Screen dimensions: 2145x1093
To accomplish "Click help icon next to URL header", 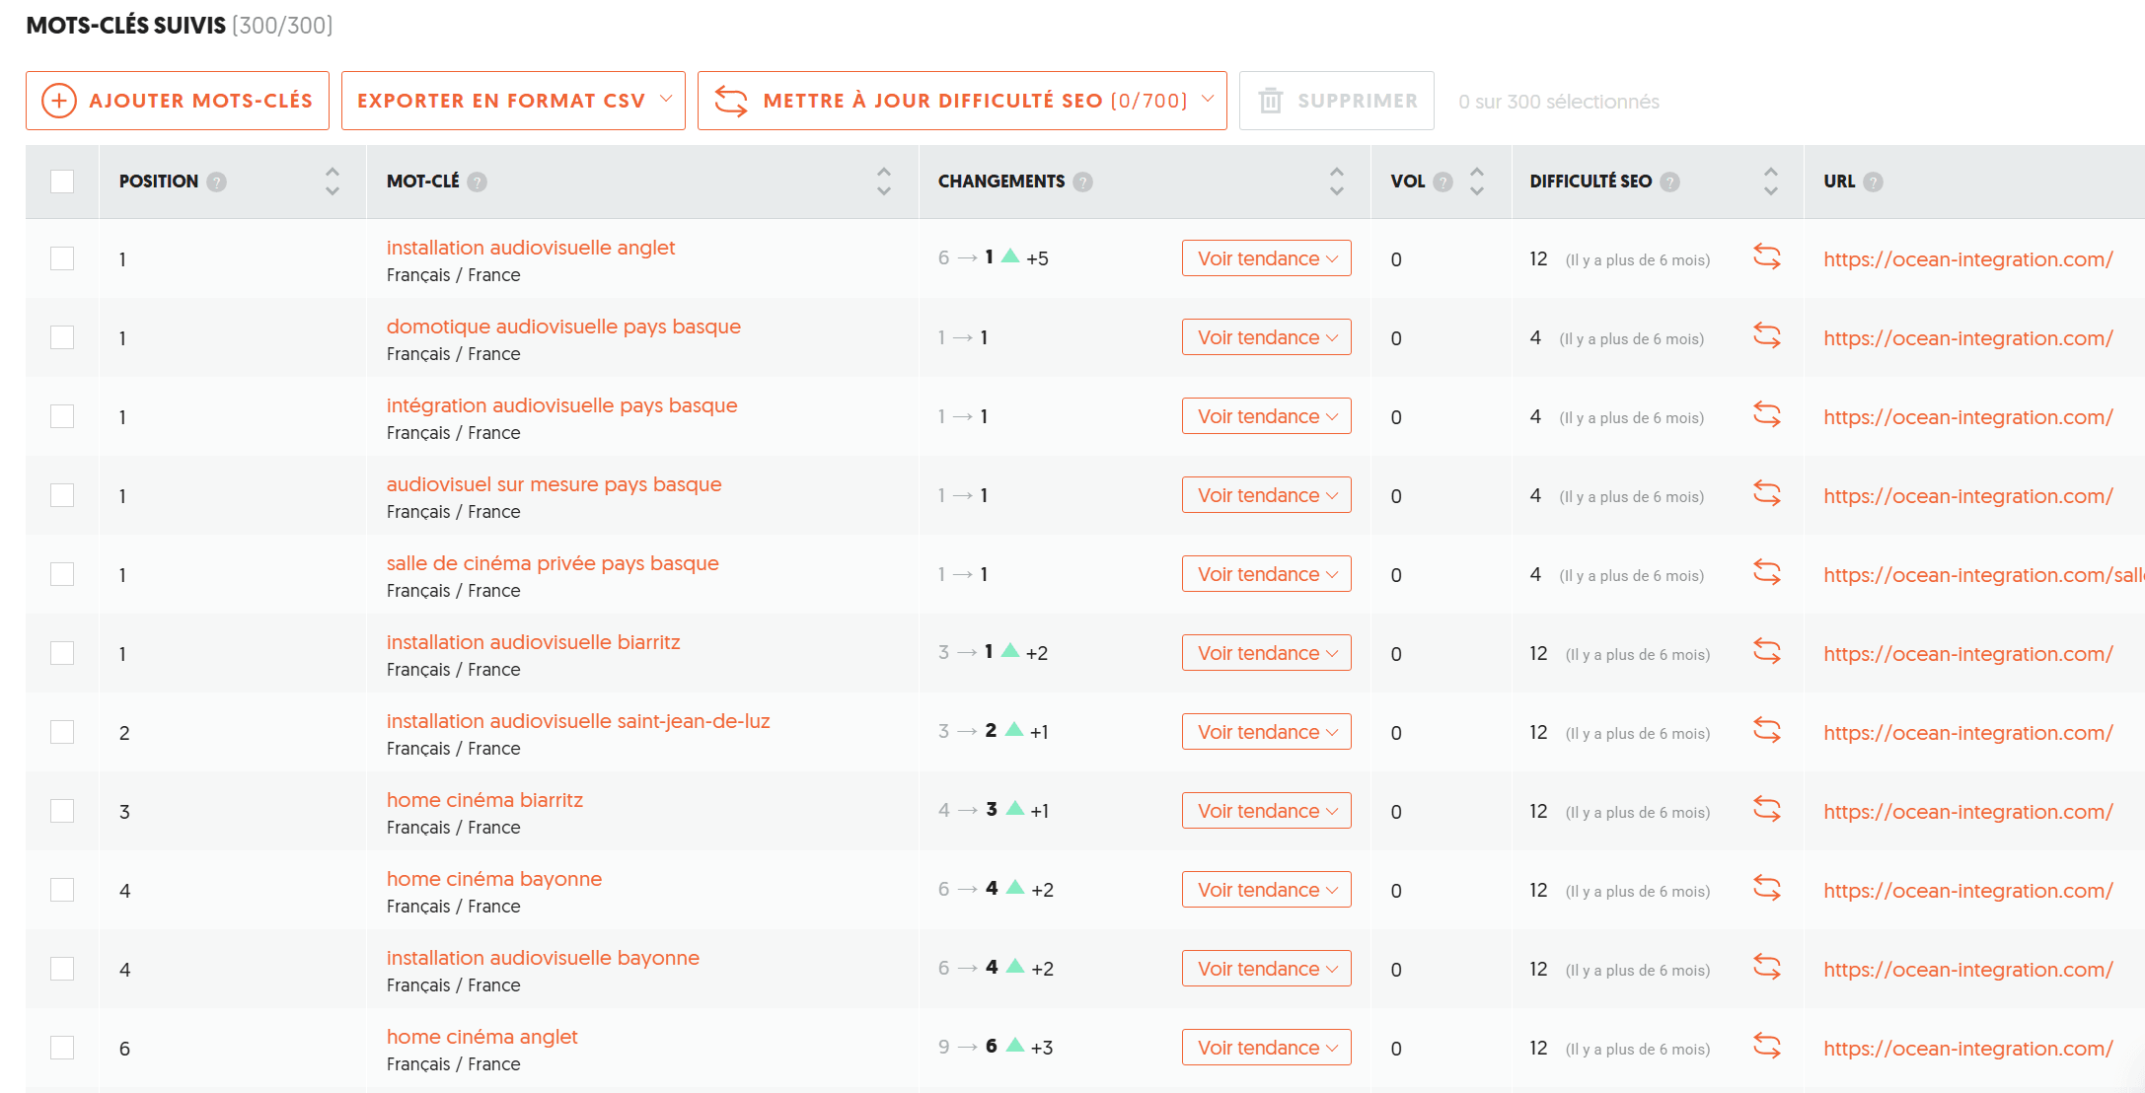I will [x=1873, y=182].
